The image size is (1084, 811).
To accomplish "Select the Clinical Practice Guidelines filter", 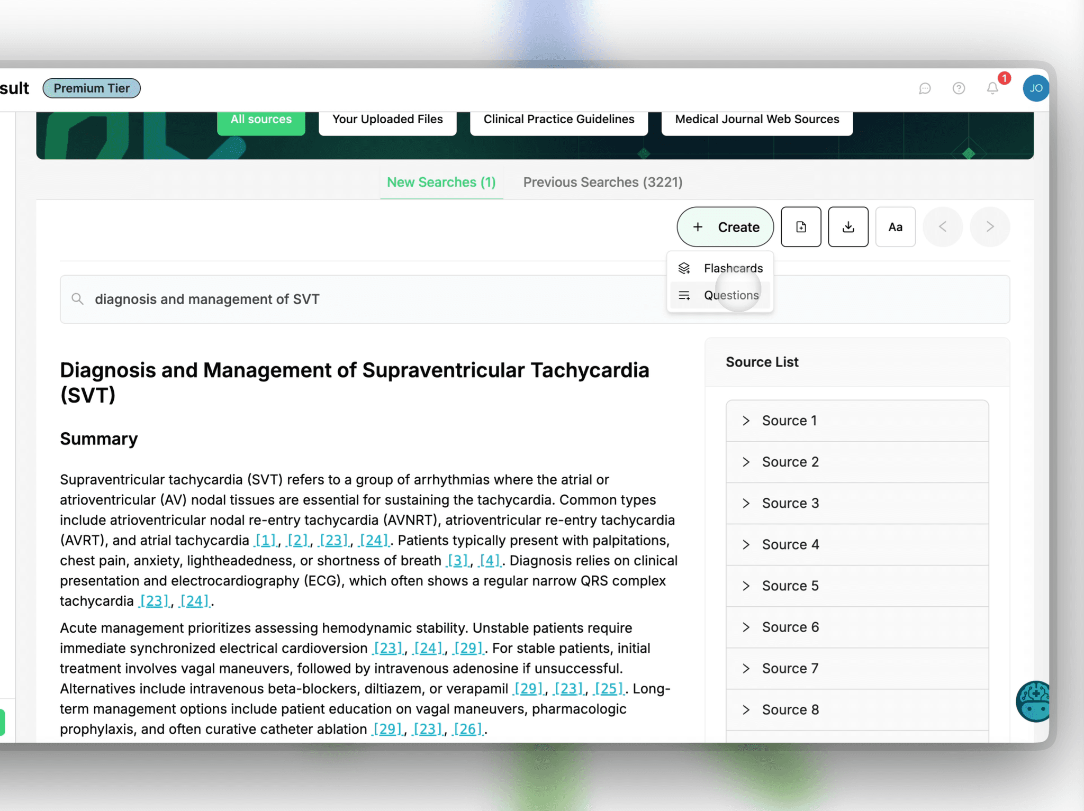I will tap(558, 119).
